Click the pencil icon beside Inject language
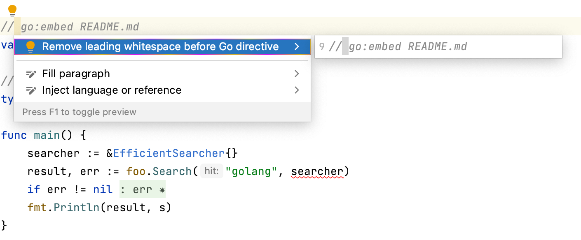 (x=31, y=90)
